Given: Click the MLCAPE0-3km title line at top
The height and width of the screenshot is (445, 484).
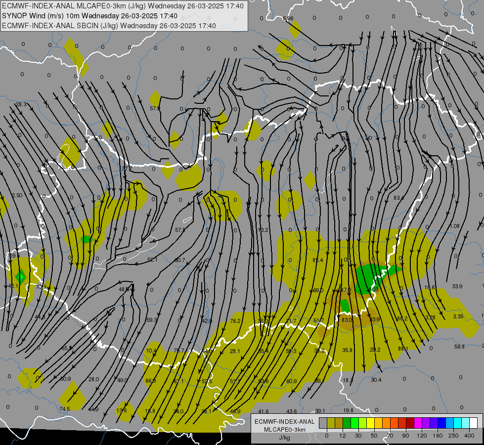Looking at the screenshot, I should pyautogui.click(x=123, y=6).
